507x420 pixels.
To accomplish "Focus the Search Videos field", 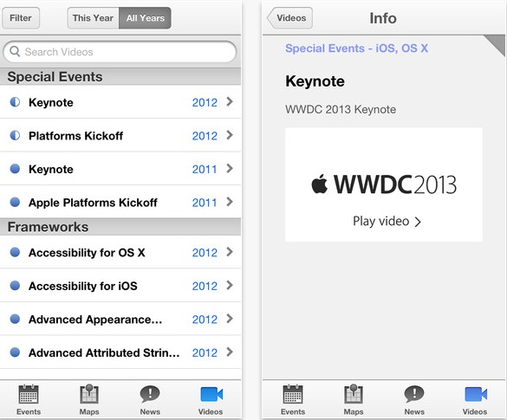I will click(x=120, y=52).
